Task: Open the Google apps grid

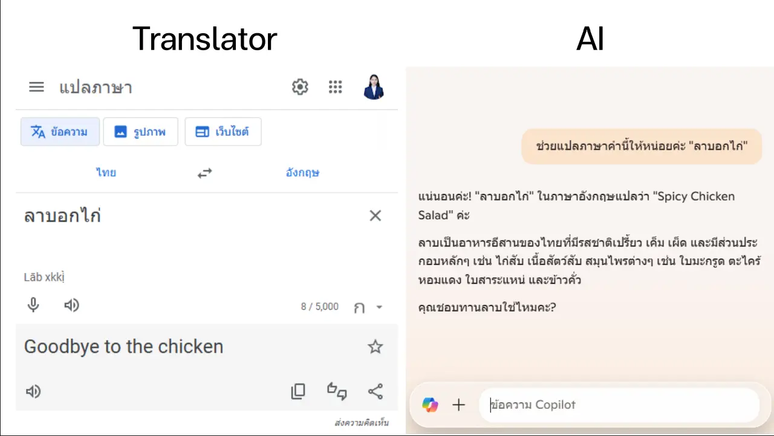Action: (335, 87)
